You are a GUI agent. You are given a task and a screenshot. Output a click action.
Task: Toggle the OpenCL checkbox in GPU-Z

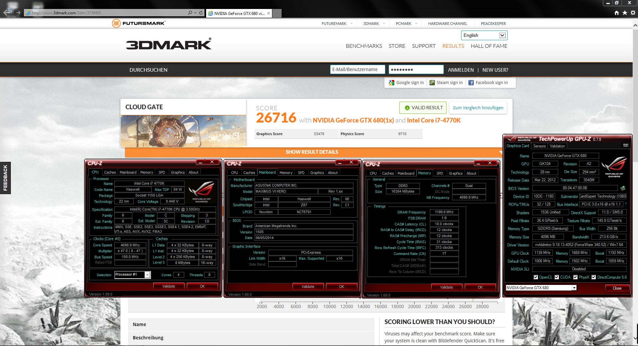point(536,277)
